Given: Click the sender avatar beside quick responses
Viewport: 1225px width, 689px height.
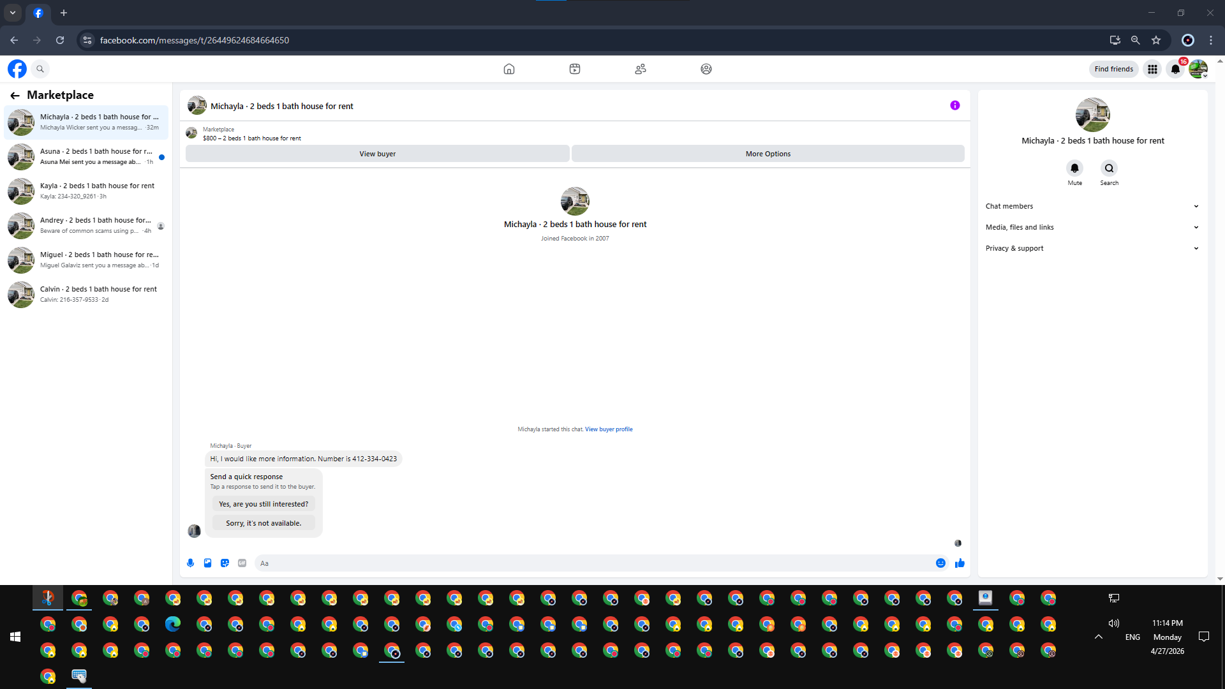Looking at the screenshot, I should (195, 531).
